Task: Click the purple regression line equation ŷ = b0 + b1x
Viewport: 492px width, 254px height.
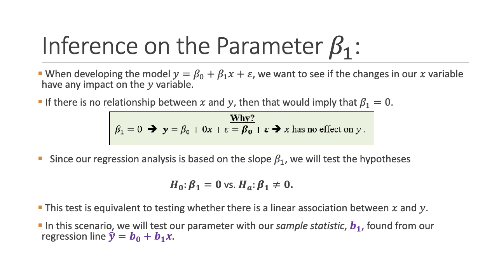Action: click(141, 237)
